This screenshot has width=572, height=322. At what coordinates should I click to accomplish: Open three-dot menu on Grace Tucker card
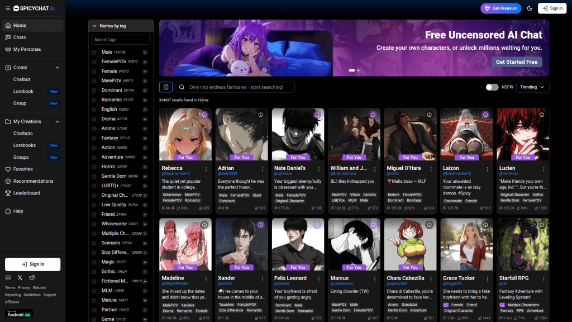coord(487,280)
